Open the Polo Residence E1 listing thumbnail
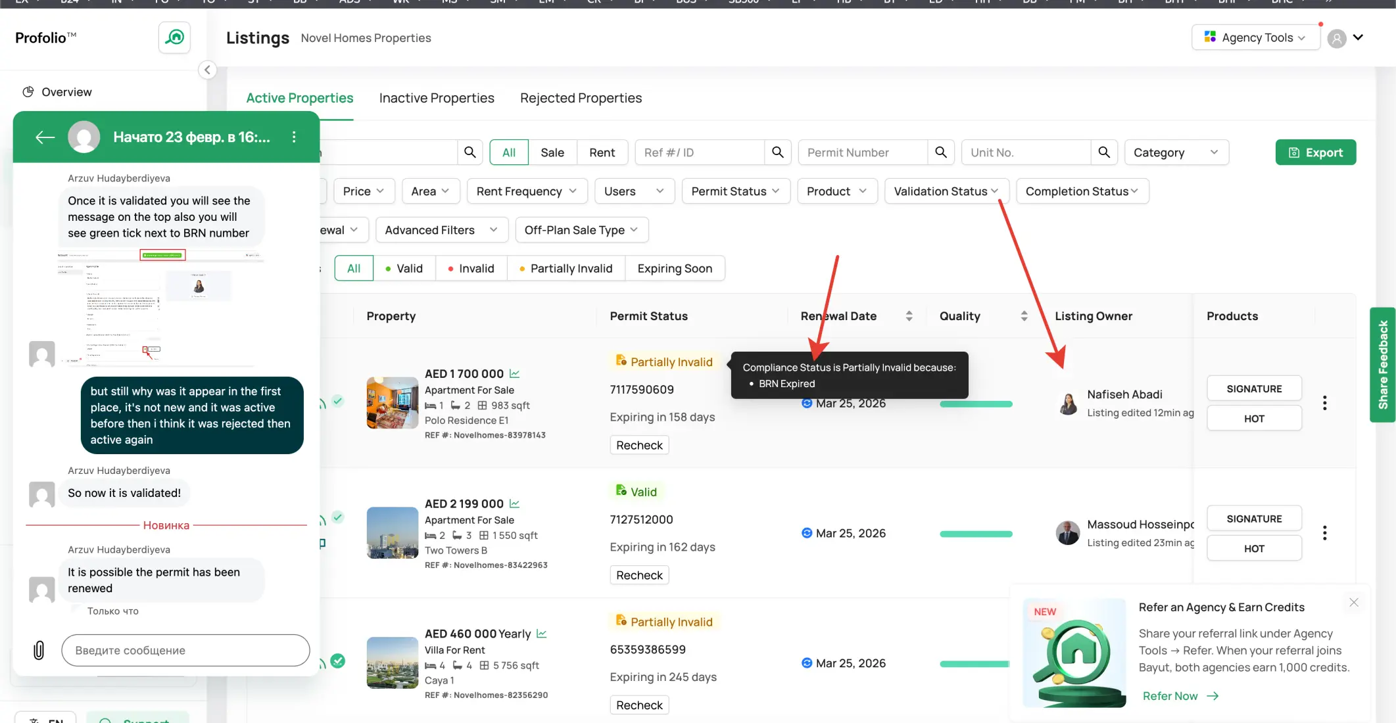This screenshot has height=723, width=1396. point(393,403)
